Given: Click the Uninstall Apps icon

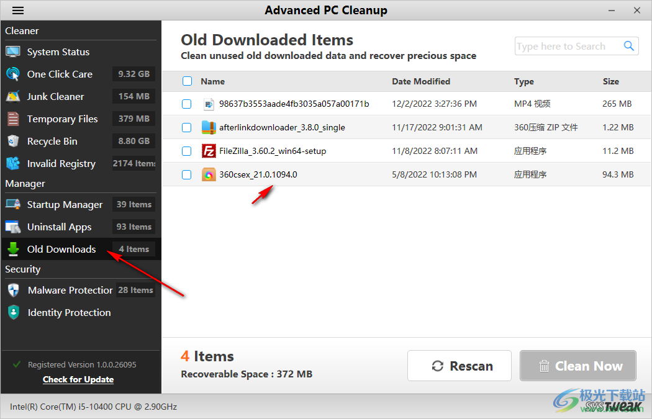Looking at the screenshot, I should click(x=13, y=227).
